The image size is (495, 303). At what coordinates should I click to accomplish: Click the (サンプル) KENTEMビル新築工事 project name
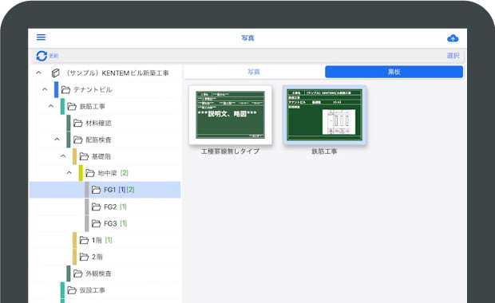click(117, 73)
